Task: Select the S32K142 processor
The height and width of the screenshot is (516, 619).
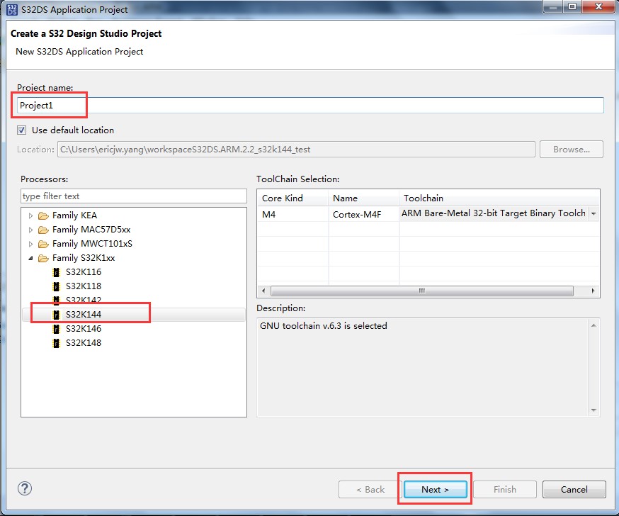Action: 84,301
